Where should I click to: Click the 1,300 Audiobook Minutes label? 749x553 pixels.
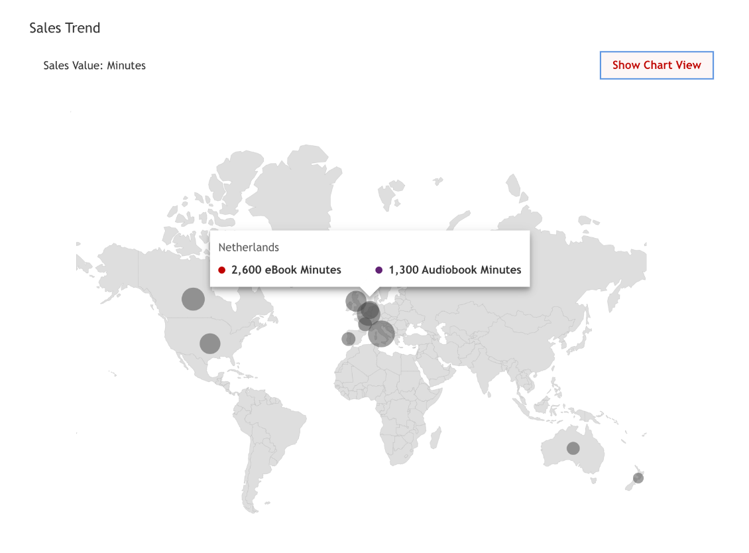(455, 270)
